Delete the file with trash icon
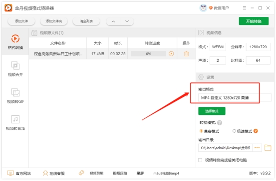The image size is (276, 181). tap(186, 54)
